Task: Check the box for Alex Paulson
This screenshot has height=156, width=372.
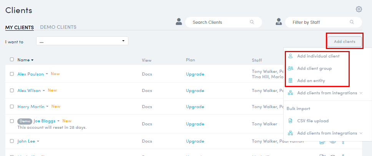Action: click(12, 74)
